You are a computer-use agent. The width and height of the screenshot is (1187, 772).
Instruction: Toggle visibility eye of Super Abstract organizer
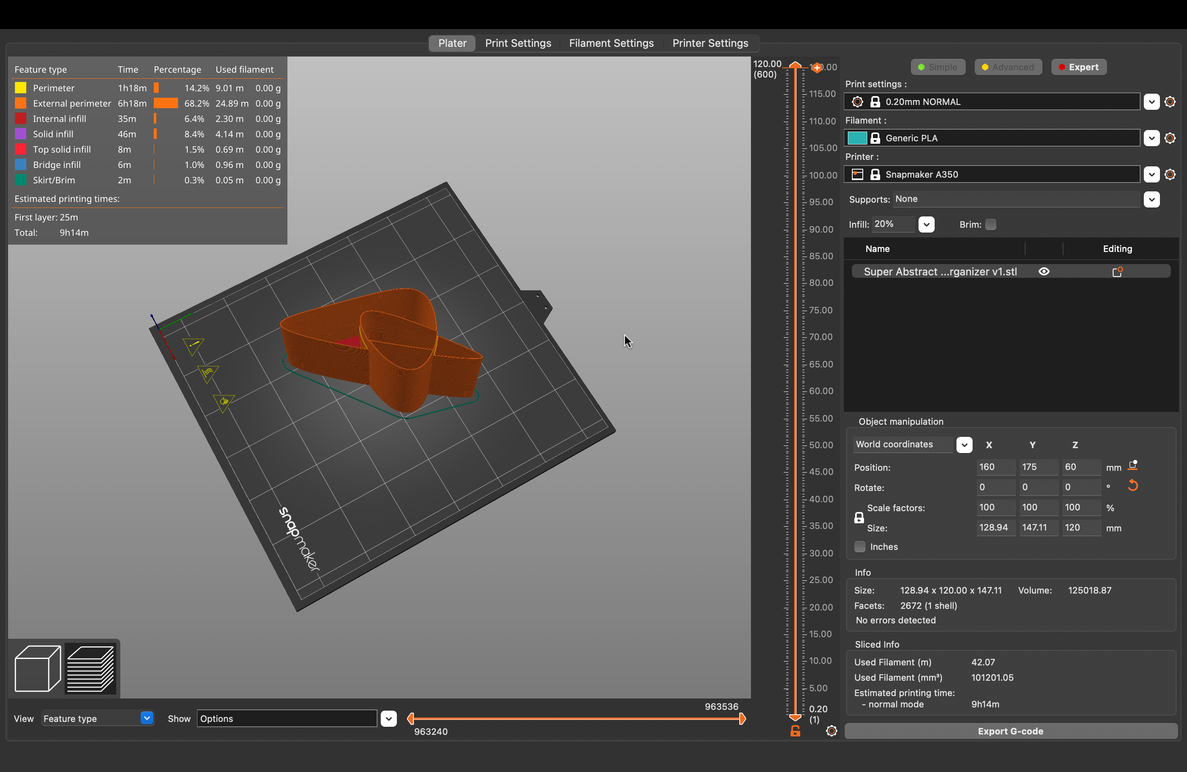click(1044, 272)
